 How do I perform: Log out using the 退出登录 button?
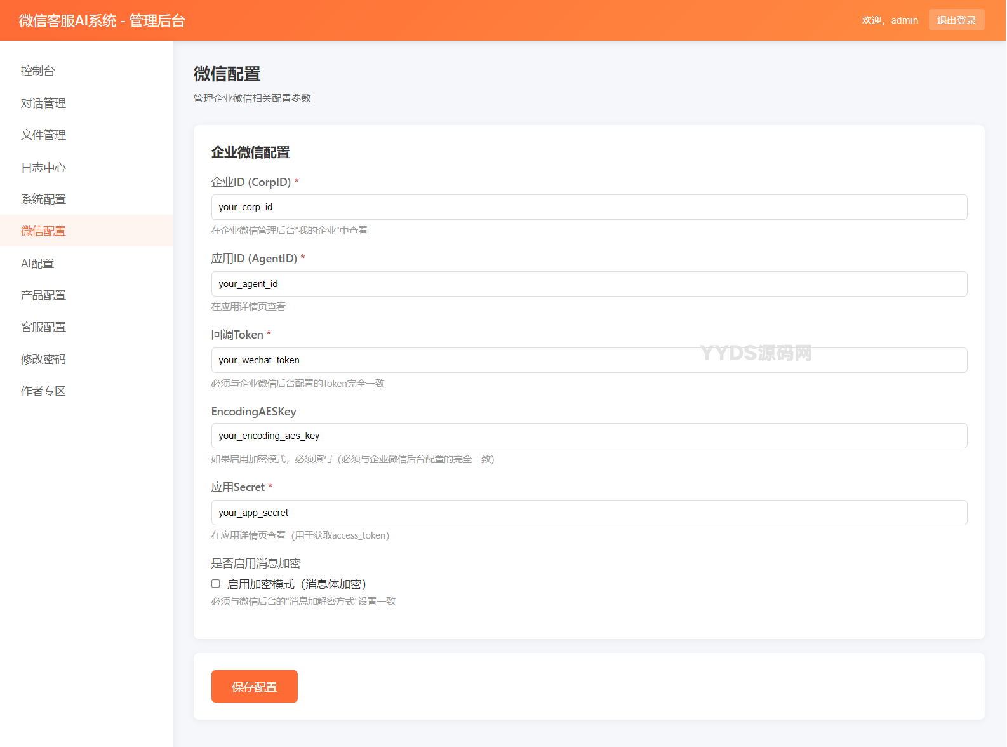click(x=956, y=20)
